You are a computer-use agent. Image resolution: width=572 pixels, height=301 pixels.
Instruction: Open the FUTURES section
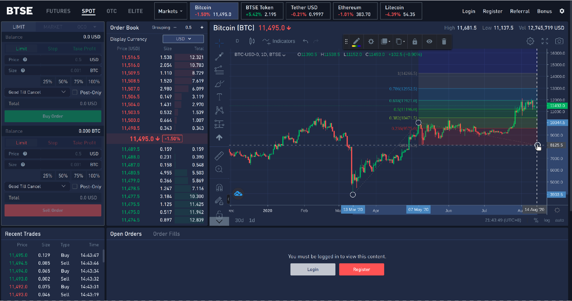click(59, 11)
